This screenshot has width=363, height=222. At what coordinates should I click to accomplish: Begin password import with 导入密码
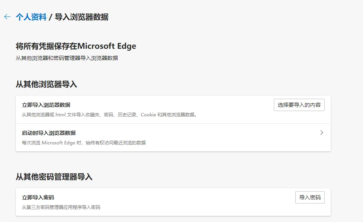(310, 197)
